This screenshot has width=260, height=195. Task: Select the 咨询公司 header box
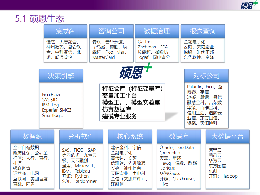click(x=111, y=31)
